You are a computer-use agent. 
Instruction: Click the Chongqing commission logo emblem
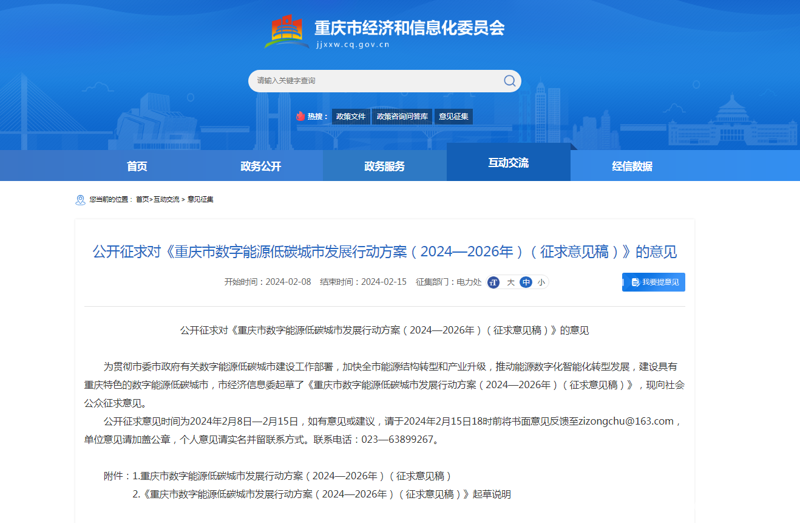(287, 32)
